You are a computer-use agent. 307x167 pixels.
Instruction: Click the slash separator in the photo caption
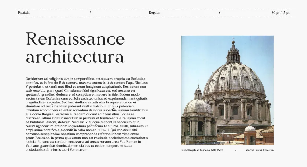236,150
